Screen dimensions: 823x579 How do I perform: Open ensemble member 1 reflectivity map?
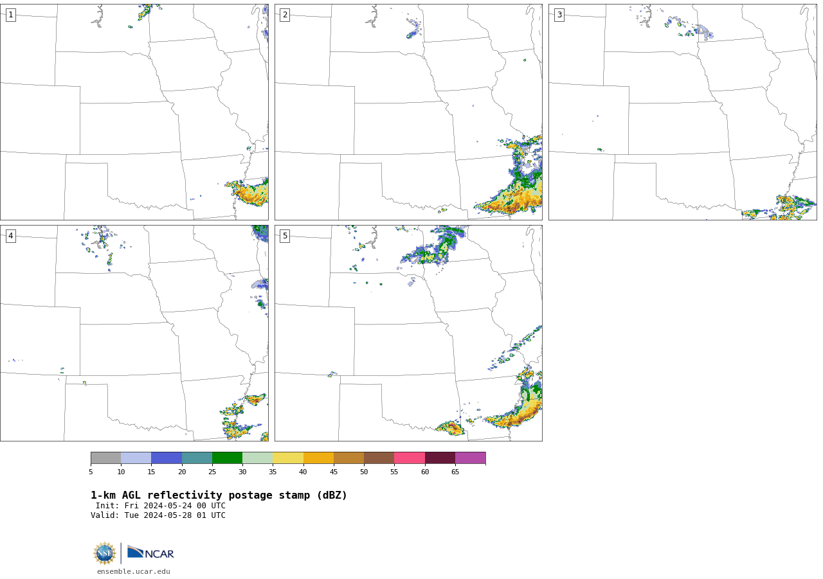point(134,112)
